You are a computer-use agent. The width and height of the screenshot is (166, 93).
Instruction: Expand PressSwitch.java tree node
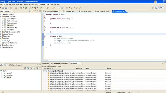point(3,27)
